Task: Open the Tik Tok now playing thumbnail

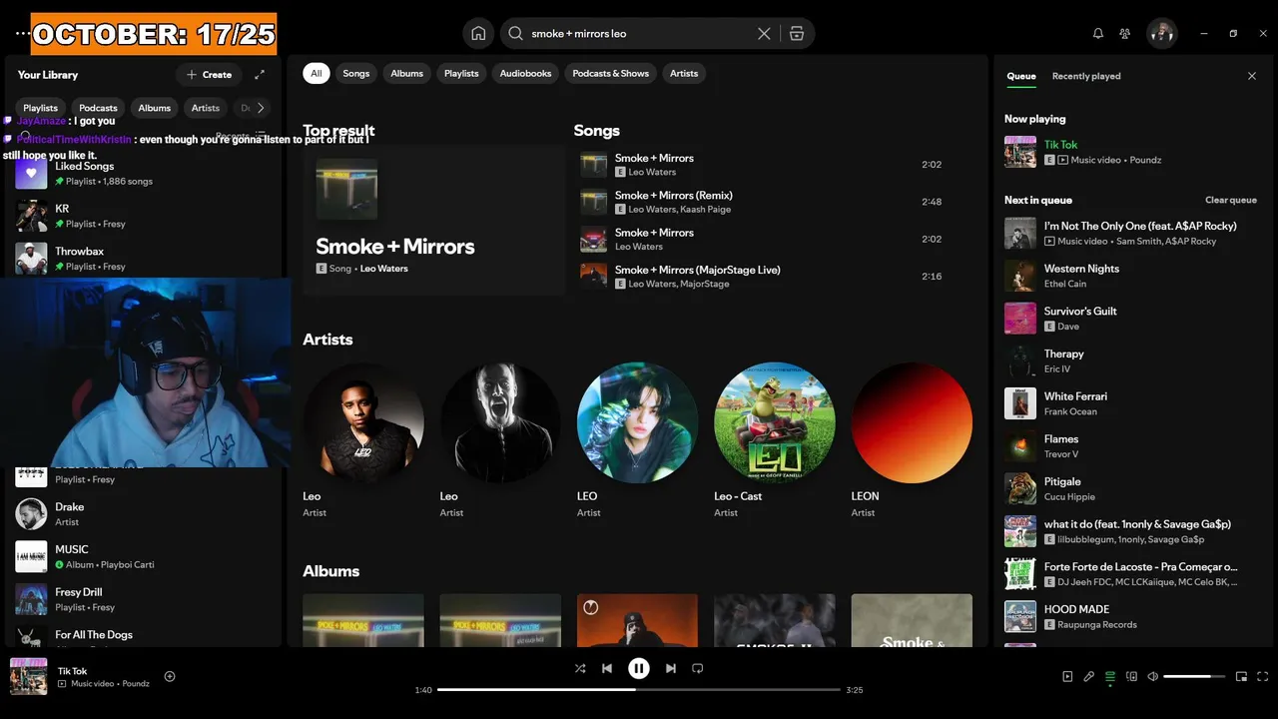Action: (x=1020, y=152)
